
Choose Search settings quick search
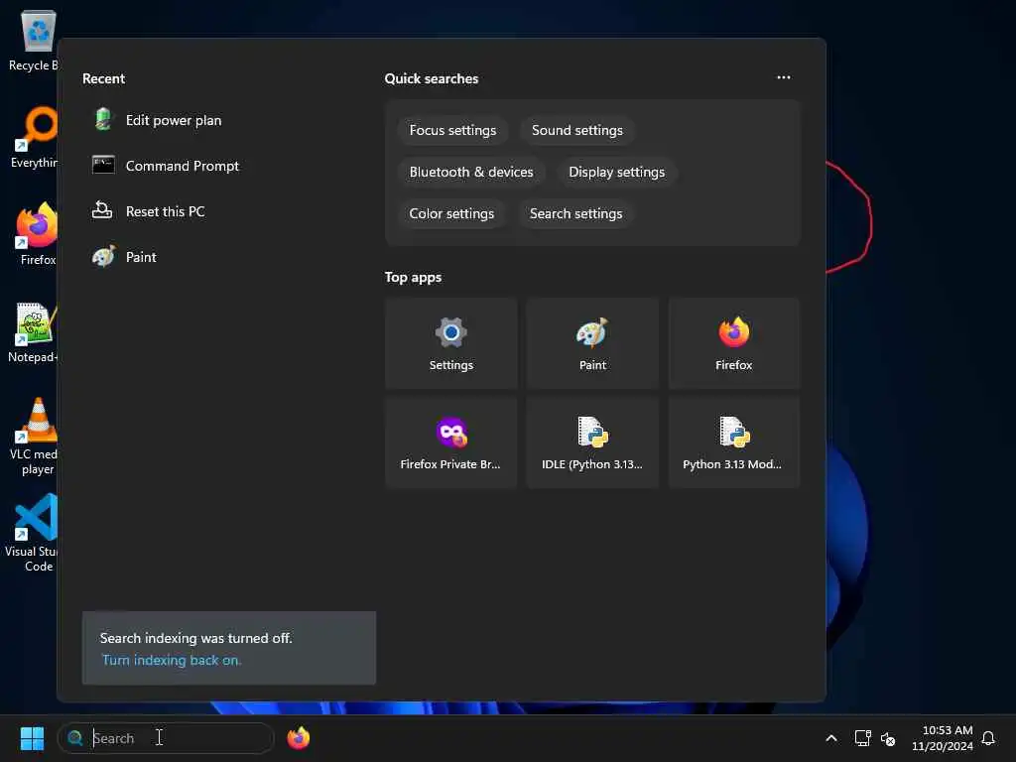[575, 213]
